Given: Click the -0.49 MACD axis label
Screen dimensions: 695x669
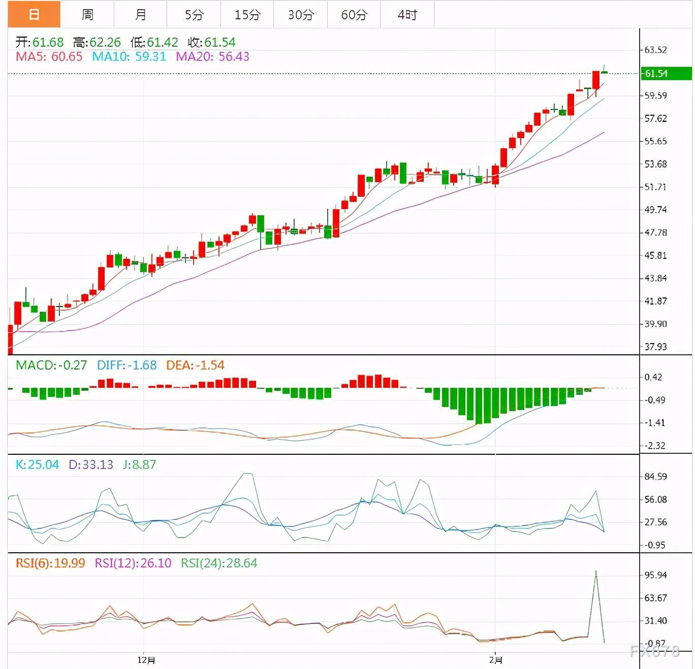Looking at the screenshot, I should coord(654,400).
